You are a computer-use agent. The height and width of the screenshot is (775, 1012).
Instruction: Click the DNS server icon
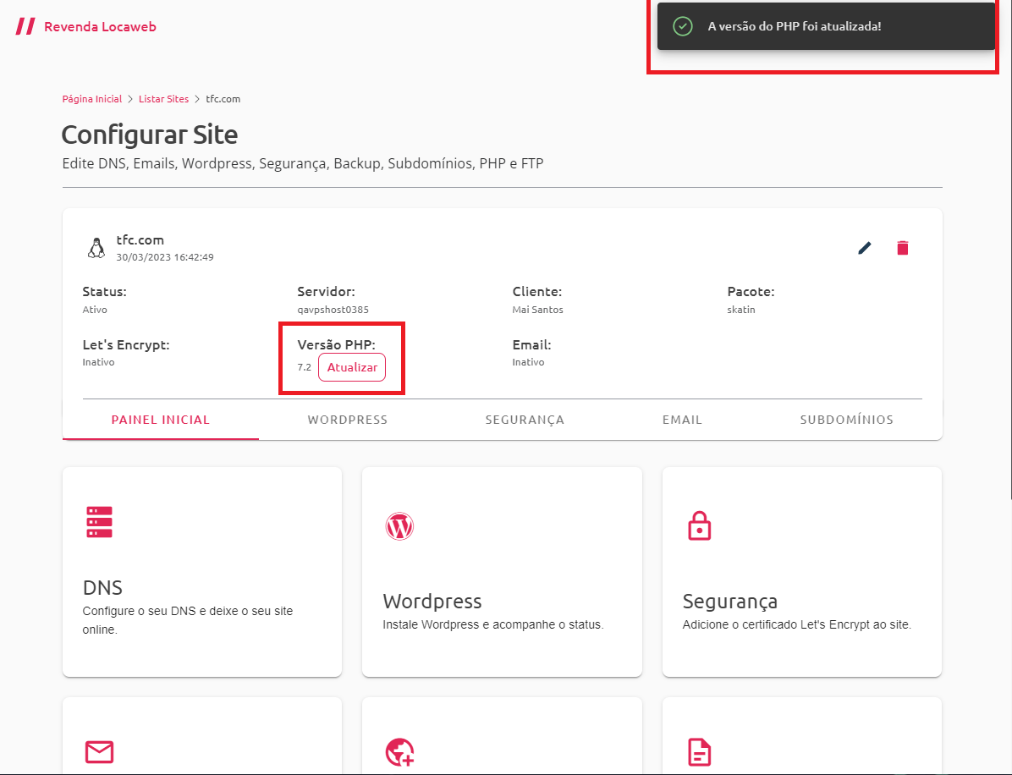(x=99, y=522)
